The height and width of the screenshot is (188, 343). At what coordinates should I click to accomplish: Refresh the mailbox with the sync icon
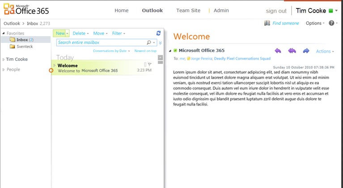point(158,33)
